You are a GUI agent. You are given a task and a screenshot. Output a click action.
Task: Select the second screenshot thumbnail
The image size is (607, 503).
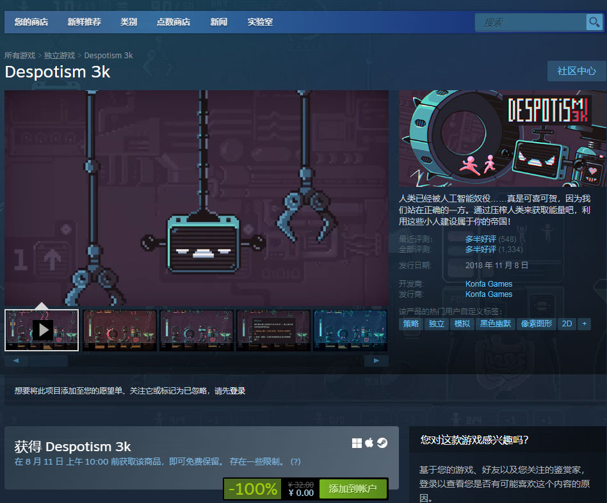(x=119, y=330)
